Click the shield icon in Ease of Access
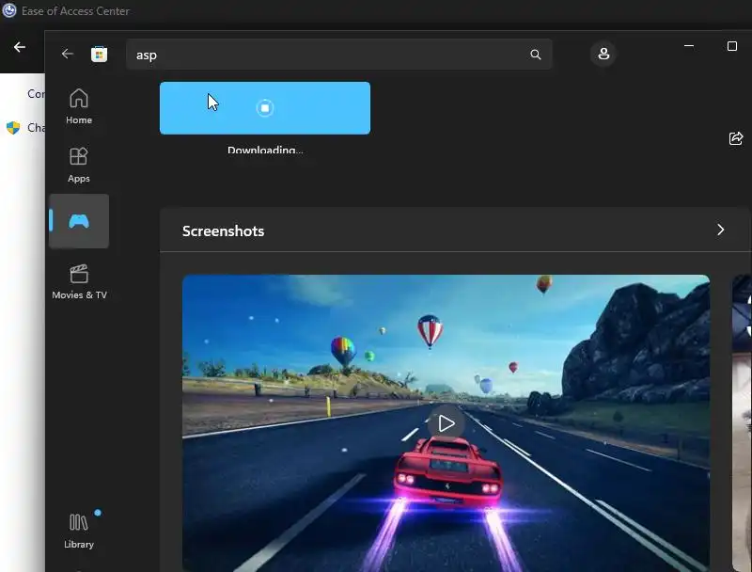 point(13,128)
